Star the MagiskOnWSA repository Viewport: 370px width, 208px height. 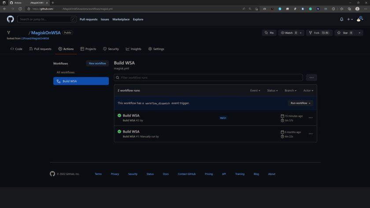(x=343, y=33)
